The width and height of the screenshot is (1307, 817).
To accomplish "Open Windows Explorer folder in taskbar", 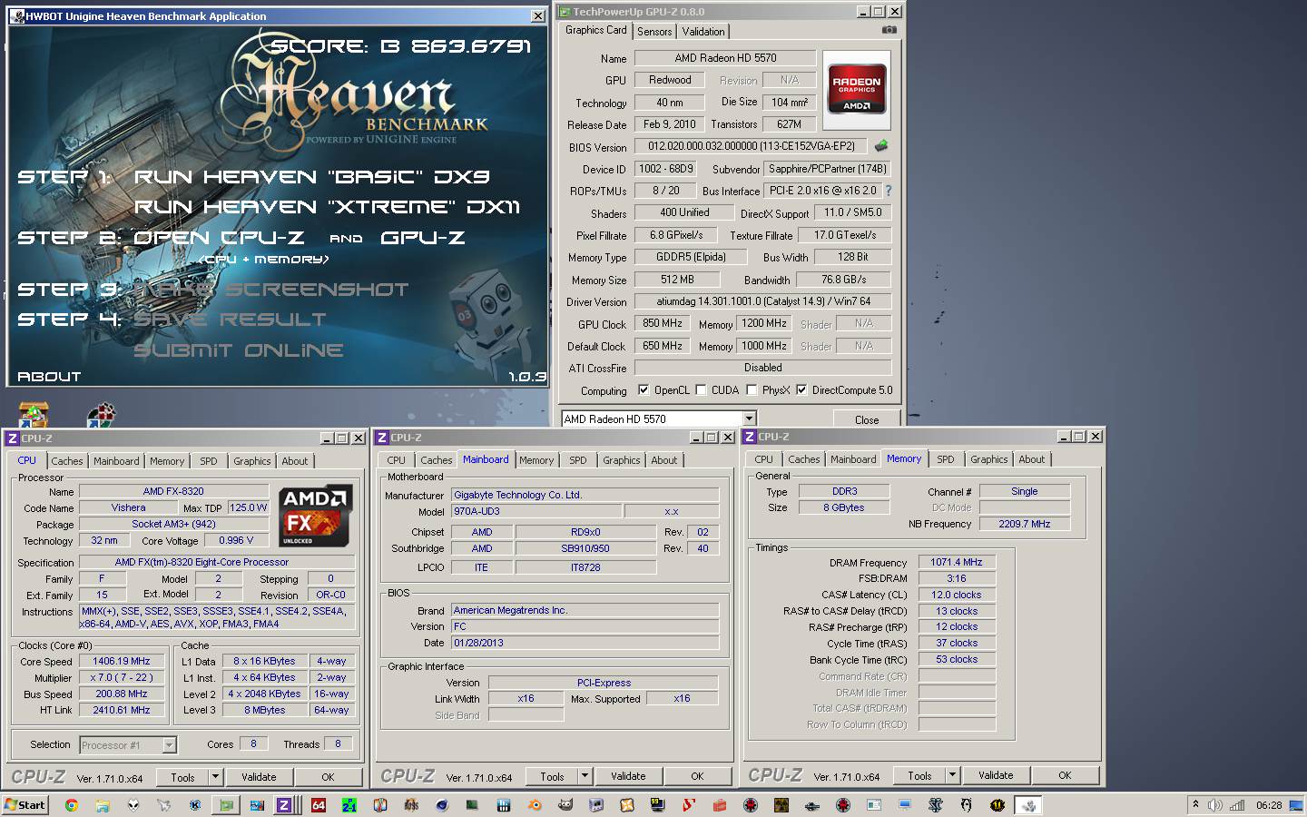I will pos(103,804).
